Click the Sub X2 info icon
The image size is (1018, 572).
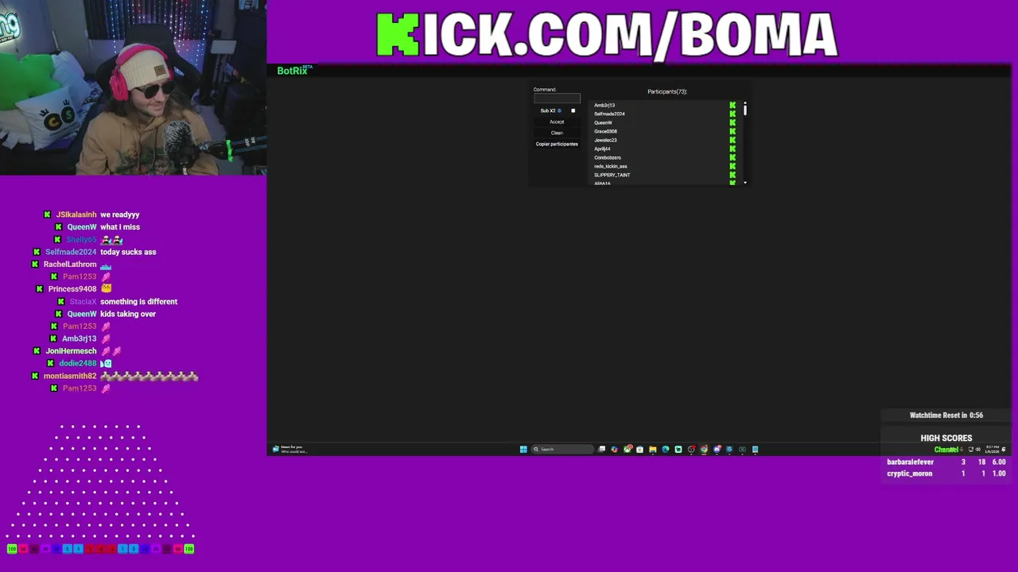(559, 110)
